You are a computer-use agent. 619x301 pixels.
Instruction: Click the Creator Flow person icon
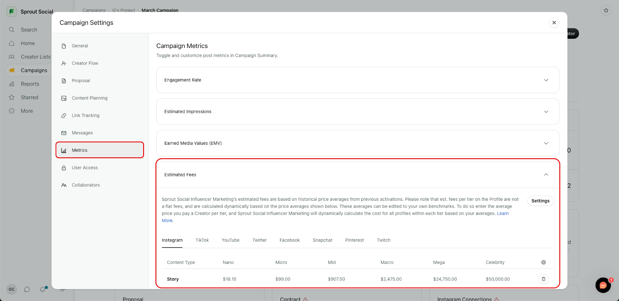pyautogui.click(x=64, y=63)
